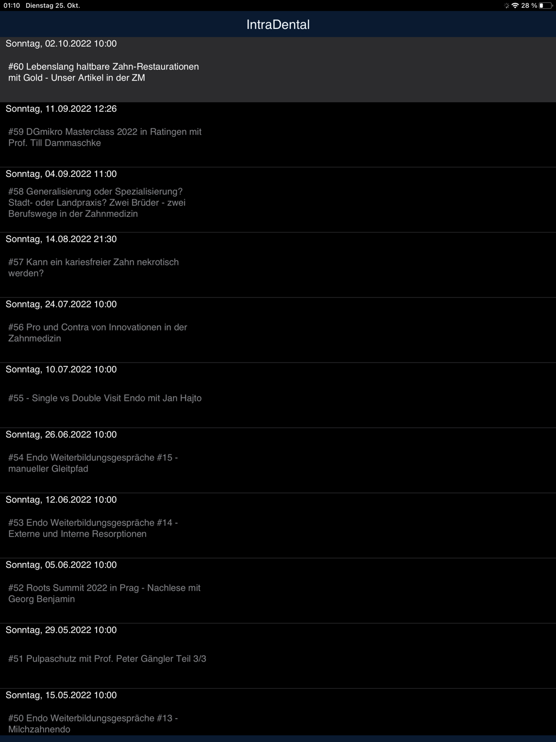This screenshot has width=556, height=742.
Task: Tap the battery icon in status bar
Action: coord(545,6)
